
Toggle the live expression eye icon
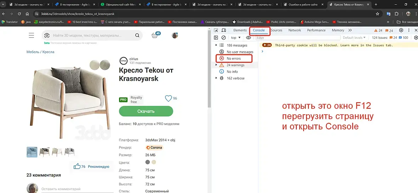(x=248, y=38)
